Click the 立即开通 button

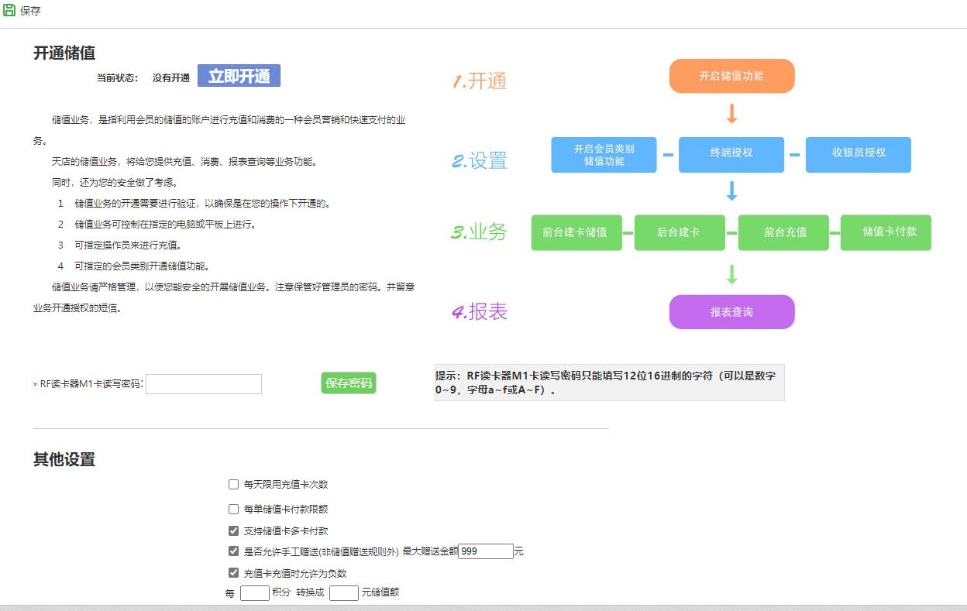click(239, 75)
